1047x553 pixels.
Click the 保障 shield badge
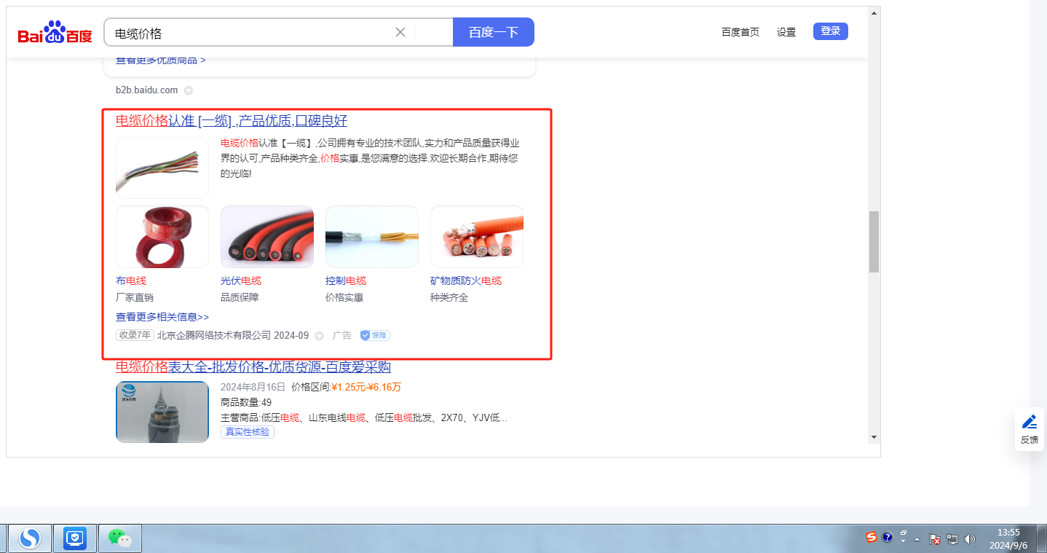click(375, 335)
